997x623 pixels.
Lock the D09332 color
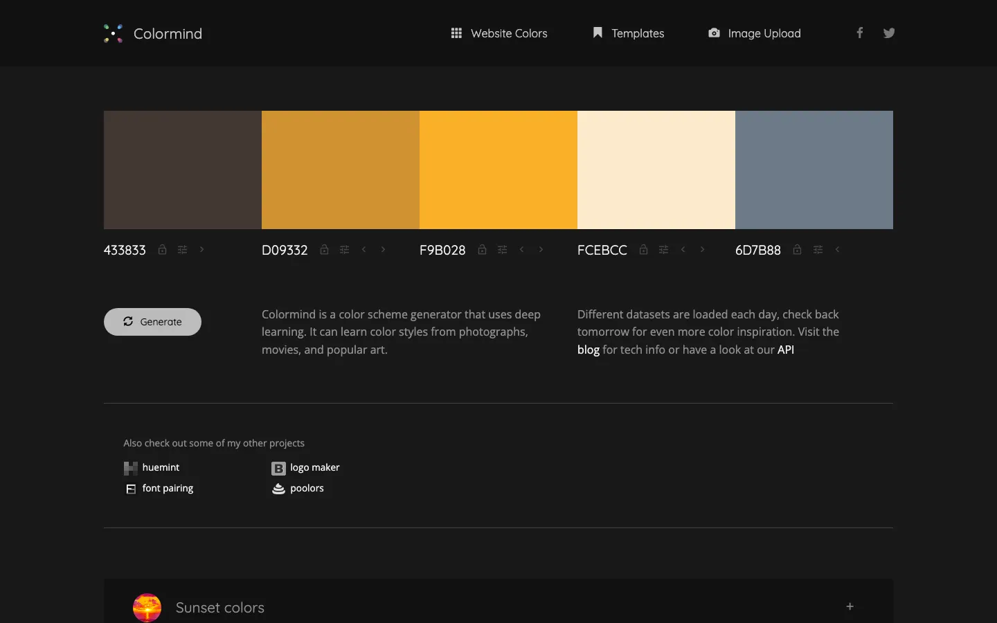tap(324, 250)
